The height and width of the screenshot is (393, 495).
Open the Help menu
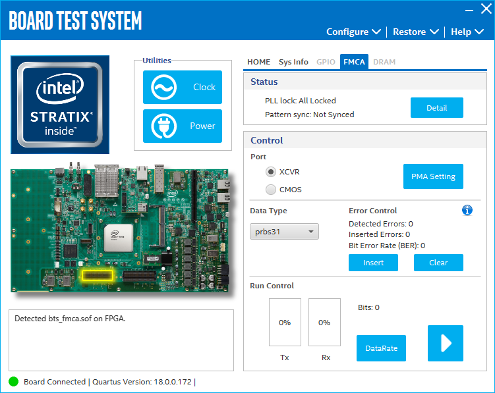click(x=467, y=32)
